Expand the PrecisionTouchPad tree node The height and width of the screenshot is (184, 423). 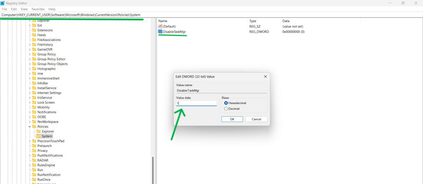[30, 141]
